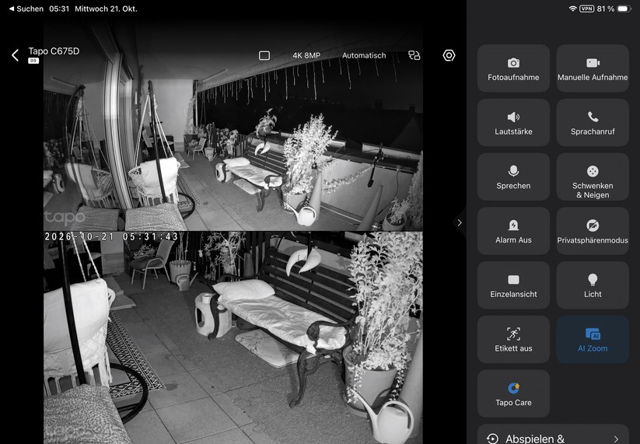Open the Automatisch night mode selector
The height and width of the screenshot is (444, 640).
(364, 55)
